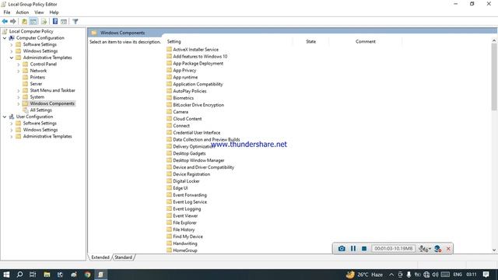
Task: Expand the System tree node
Action: 19,97
